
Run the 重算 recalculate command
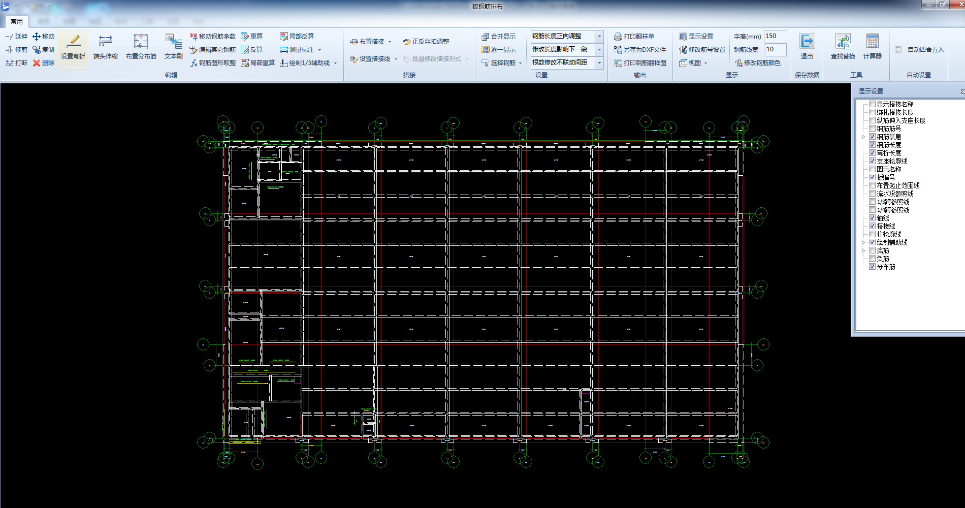[x=252, y=37]
